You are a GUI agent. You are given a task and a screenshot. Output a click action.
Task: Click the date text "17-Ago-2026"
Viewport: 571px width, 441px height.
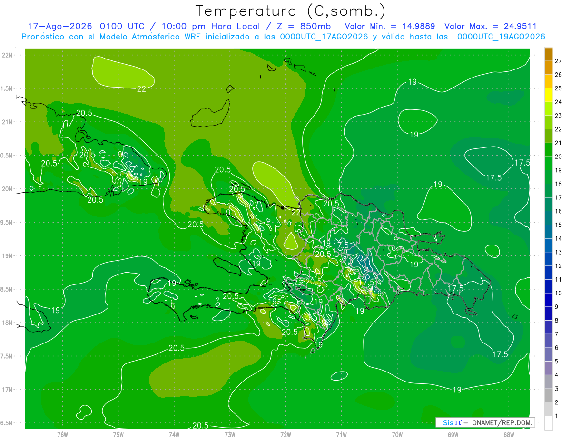[59, 26]
